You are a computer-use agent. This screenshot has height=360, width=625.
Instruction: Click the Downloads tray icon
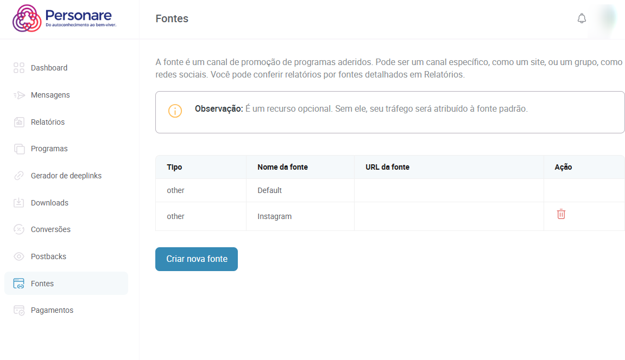point(19,203)
